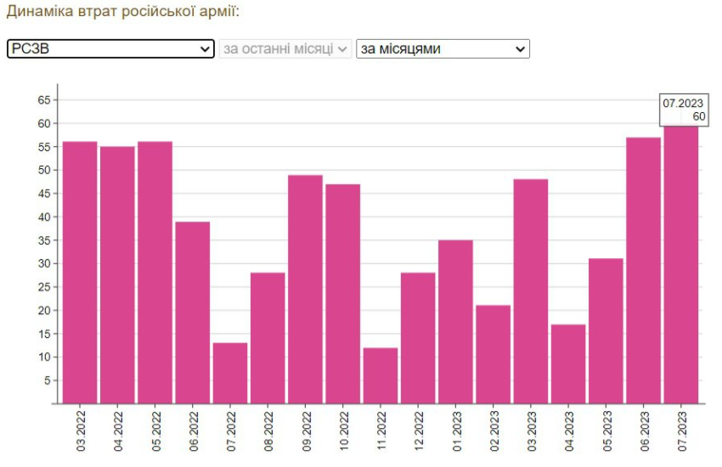The image size is (722, 467).
Task: Open the disabled 'за останні місяці' dropdown
Action: tap(285, 48)
